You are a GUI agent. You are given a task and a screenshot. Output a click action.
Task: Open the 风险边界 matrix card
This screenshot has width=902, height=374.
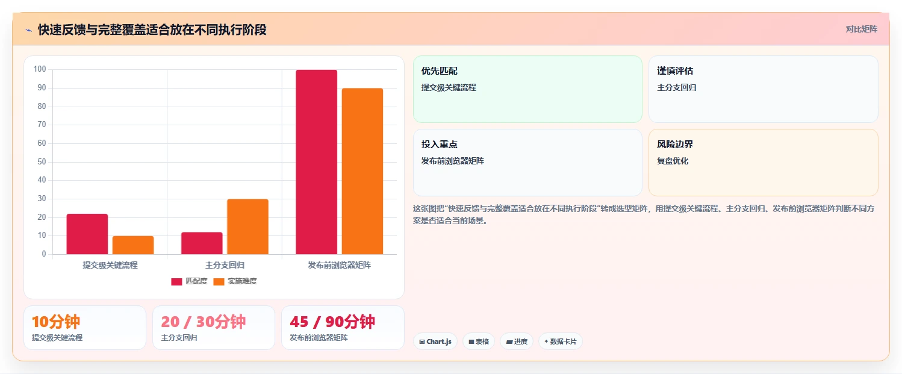[x=763, y=163]
